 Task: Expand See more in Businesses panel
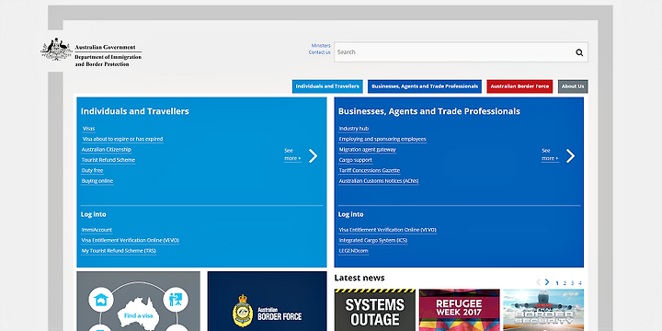tap(550, 154)
